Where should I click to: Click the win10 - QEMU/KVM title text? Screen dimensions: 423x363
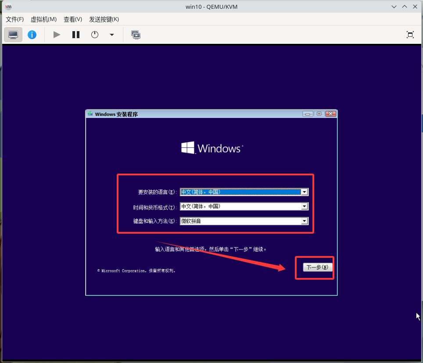211,7
